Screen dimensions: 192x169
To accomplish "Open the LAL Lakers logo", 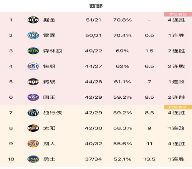I will 33,144.
